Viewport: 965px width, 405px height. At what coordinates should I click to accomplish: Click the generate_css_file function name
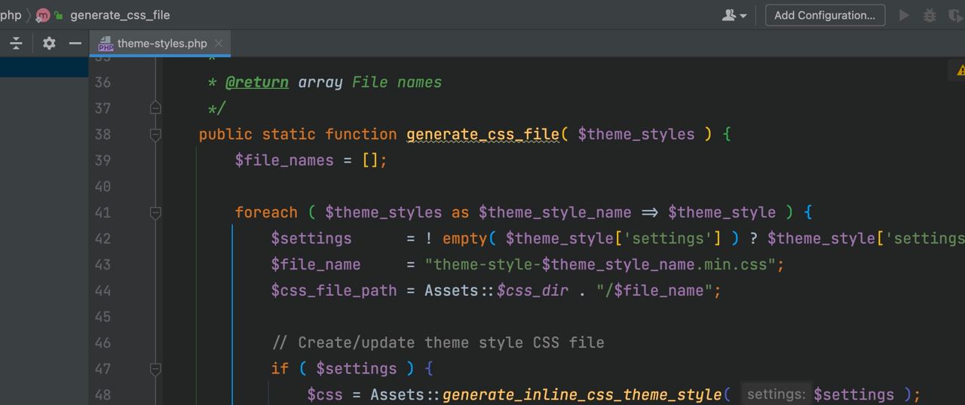click(482, 134)
